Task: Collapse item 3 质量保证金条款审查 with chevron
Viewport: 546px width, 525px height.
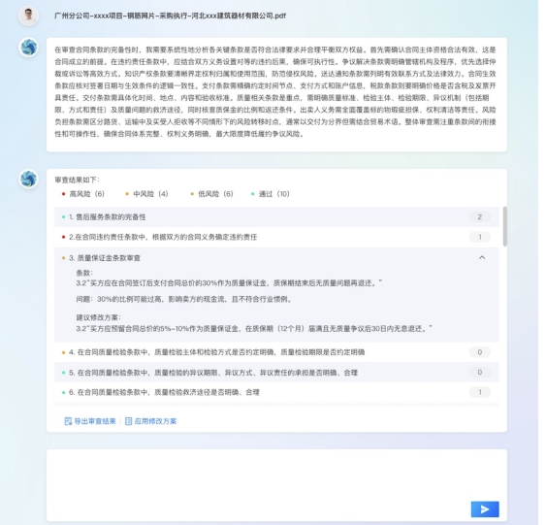Action: coord(482,257)
